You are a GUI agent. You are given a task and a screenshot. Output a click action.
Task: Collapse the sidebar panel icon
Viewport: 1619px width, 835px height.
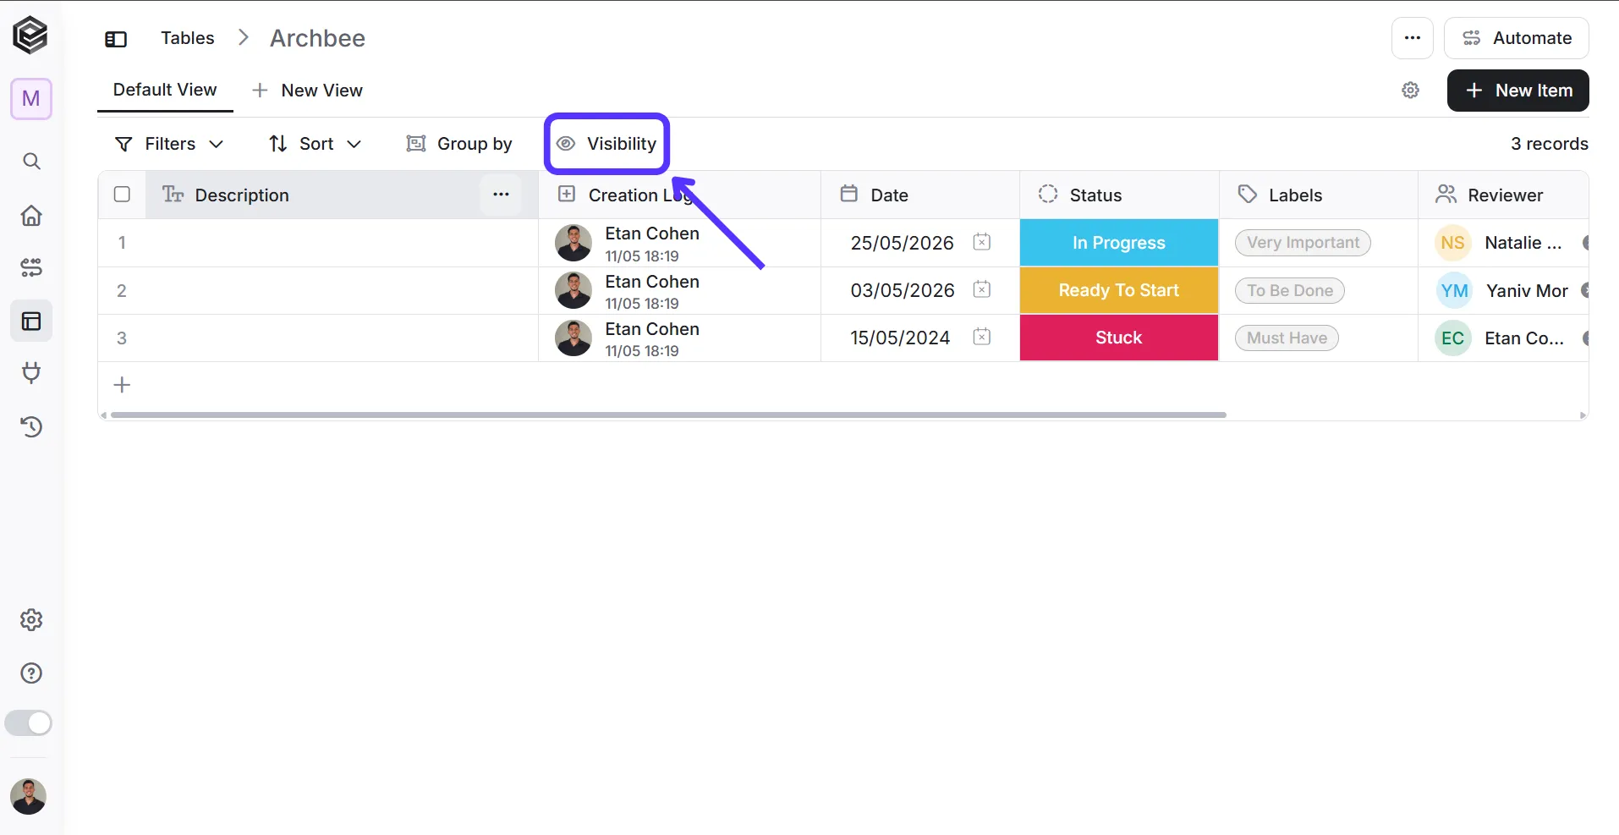[x=116, y=39]
